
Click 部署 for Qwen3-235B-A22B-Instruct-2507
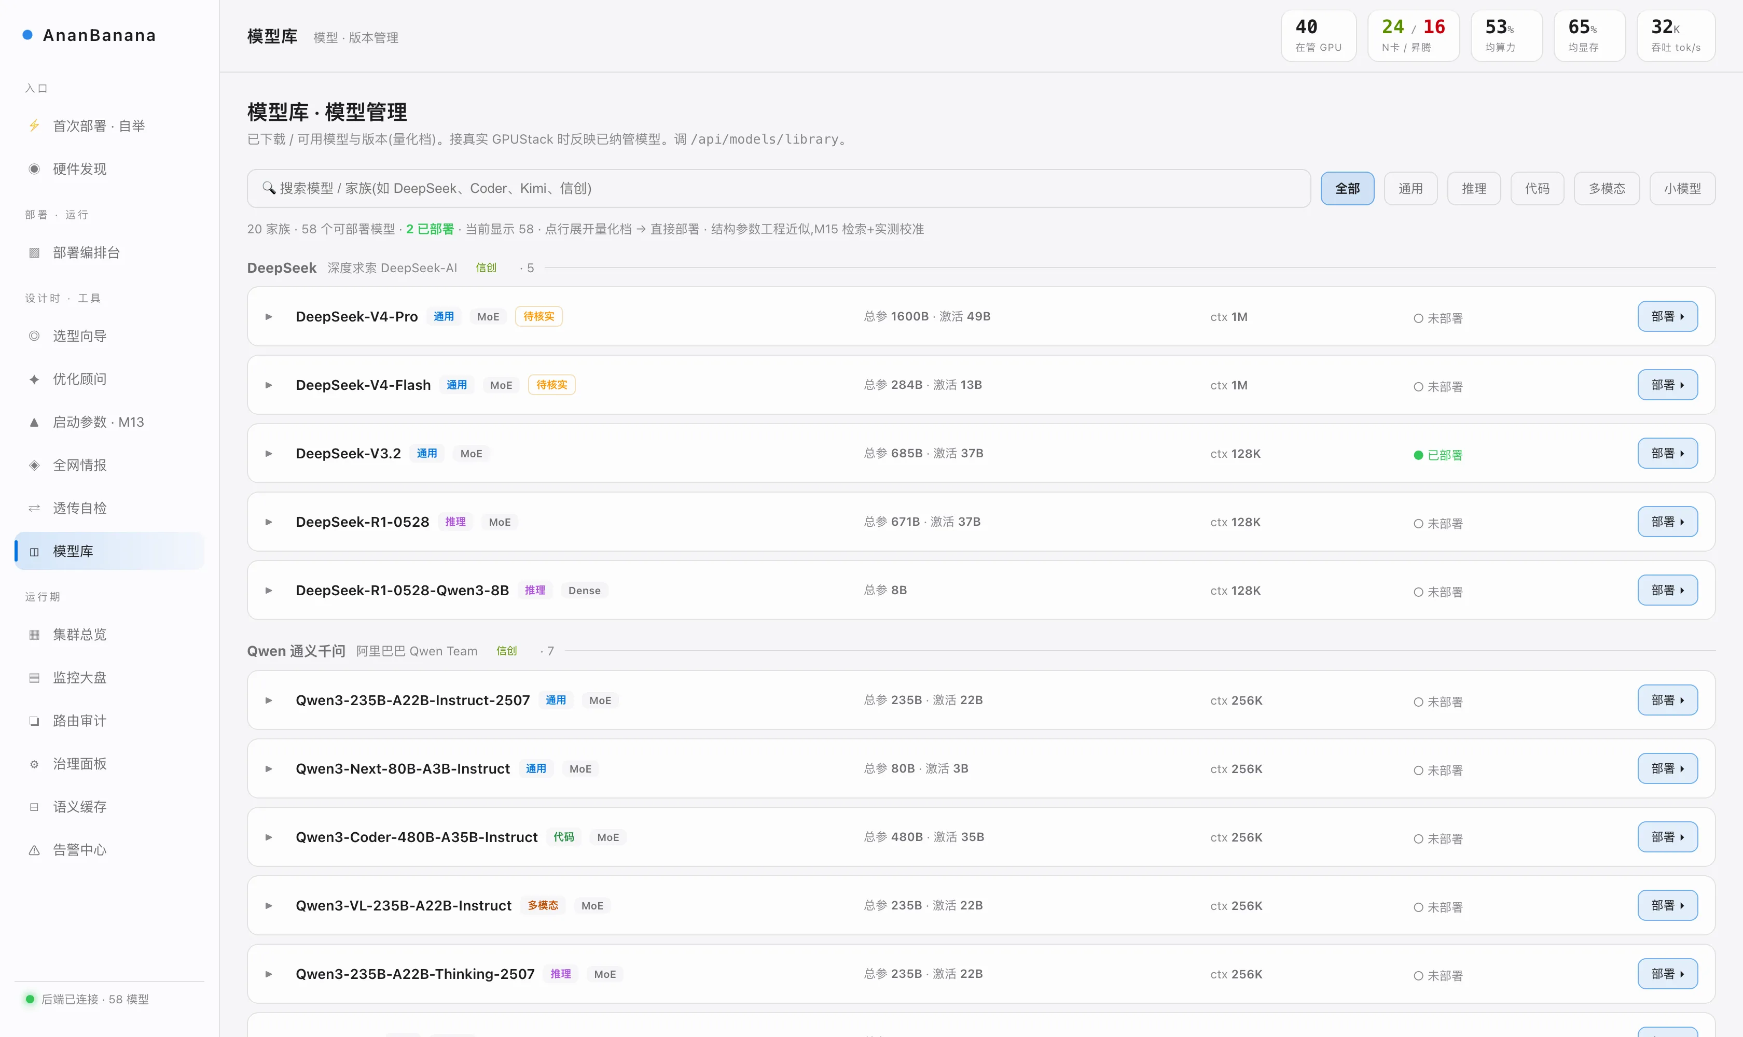coord(1667,700)
